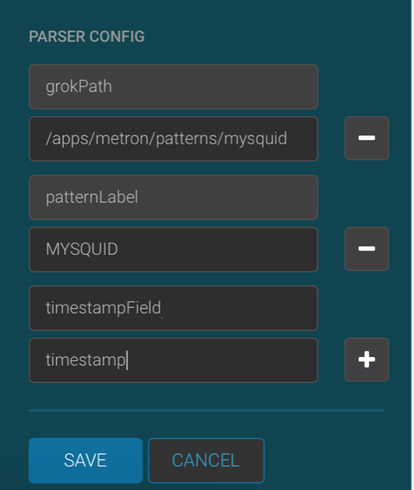
Task: Cancel the parser config changes
Action: click(207, 461)
